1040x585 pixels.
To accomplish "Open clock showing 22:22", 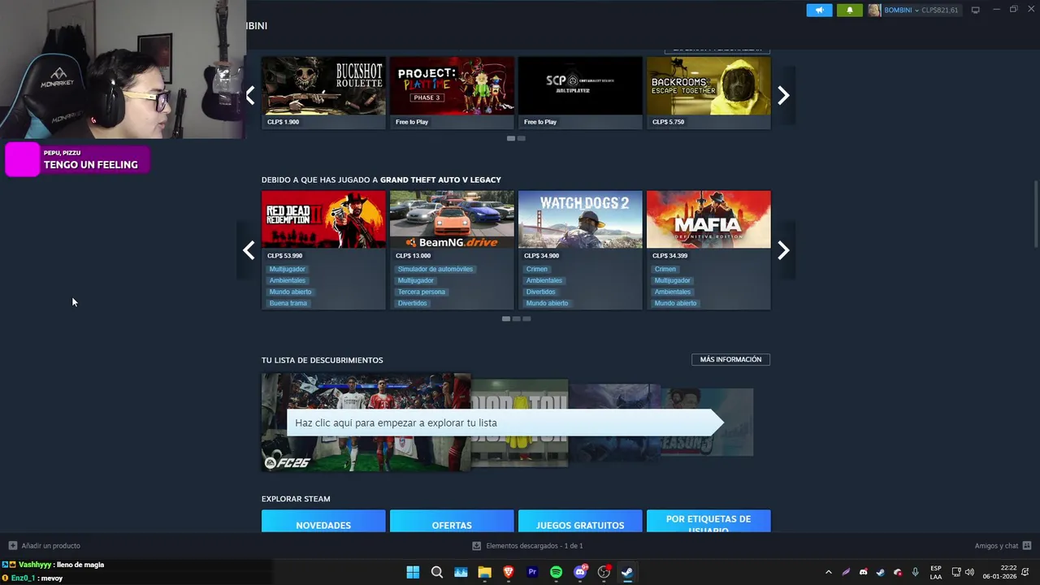I will (999, 572).
